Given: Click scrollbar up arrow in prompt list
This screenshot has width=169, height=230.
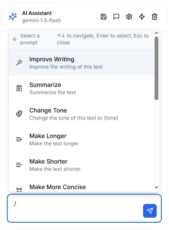Looking at the screenshot, I should point(156,33).
